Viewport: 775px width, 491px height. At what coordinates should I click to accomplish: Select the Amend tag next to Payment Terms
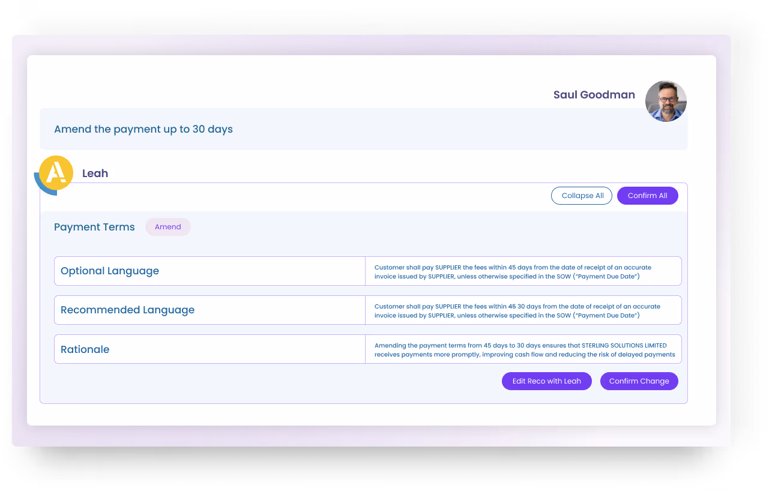point(168,227)
